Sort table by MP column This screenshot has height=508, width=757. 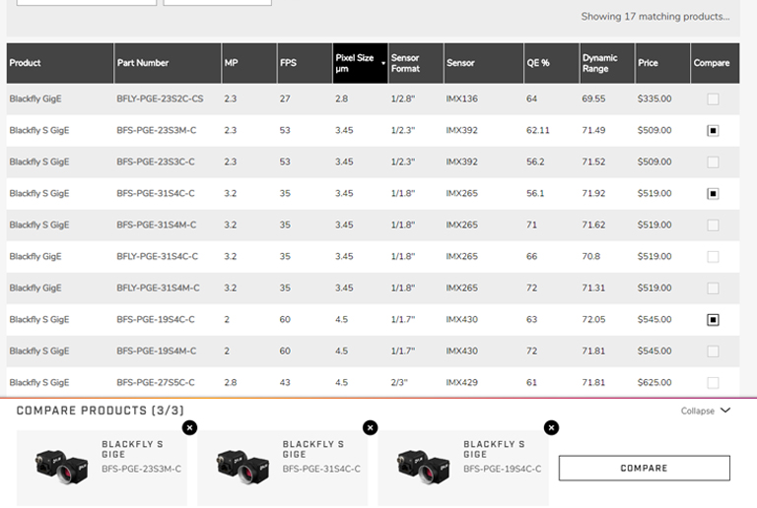pos(249,63)
